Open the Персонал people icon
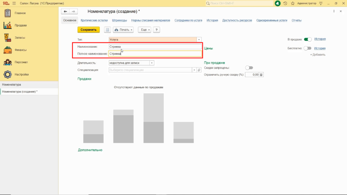Screen dimensions: 347x195 coord(7,62)
